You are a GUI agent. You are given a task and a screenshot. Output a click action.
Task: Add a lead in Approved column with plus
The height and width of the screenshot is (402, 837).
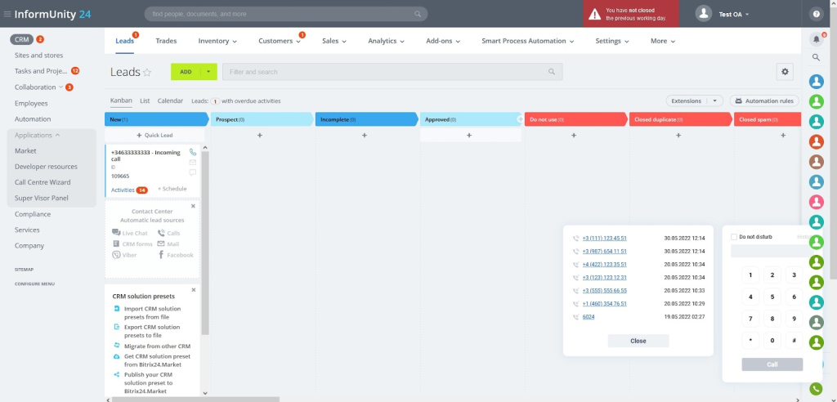[469, 135]
